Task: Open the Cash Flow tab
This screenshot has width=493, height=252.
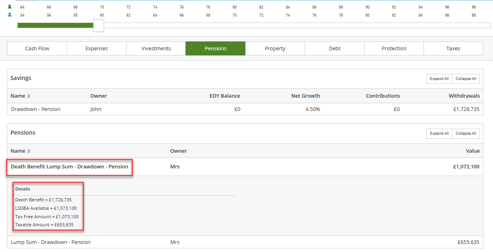Action: [x=37, y=48]
